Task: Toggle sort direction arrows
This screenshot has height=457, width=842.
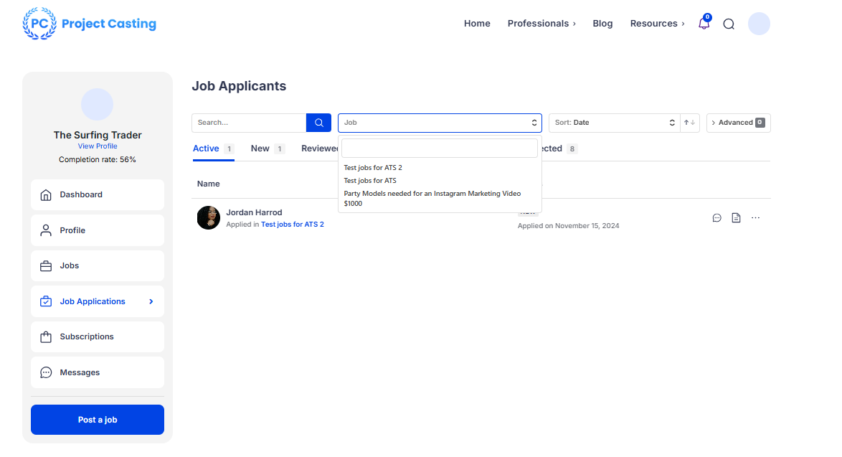Action: [x=689, y=123]
